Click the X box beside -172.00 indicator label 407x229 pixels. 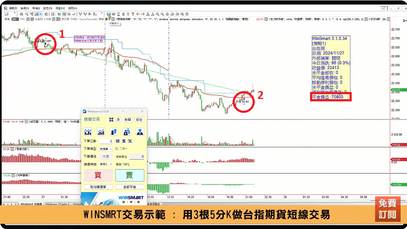pos(13,176)
